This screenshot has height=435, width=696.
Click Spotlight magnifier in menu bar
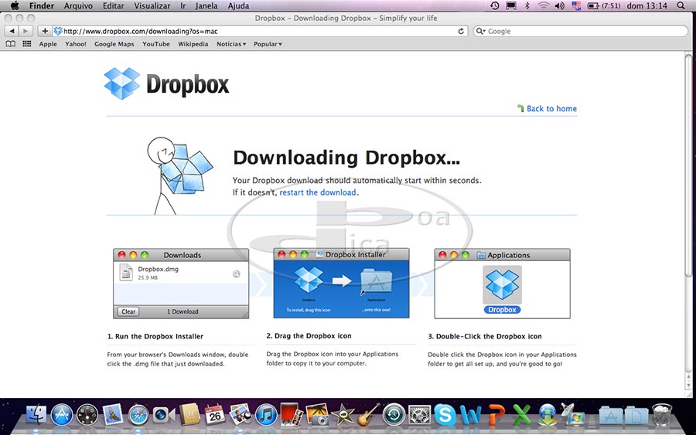[681, 5]
